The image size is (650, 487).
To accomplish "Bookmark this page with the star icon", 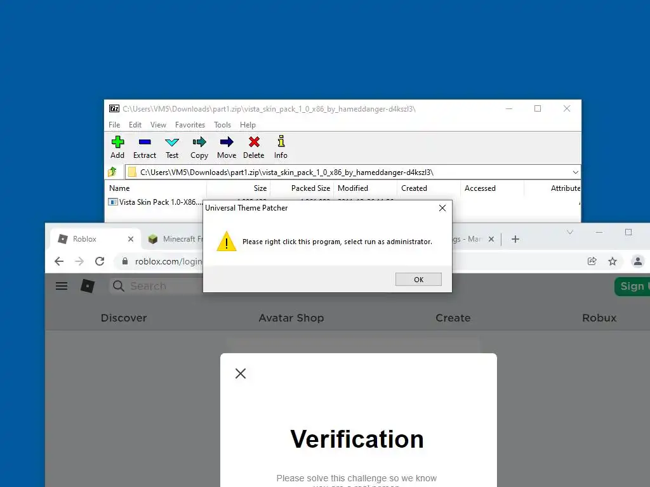I will 613,261.
